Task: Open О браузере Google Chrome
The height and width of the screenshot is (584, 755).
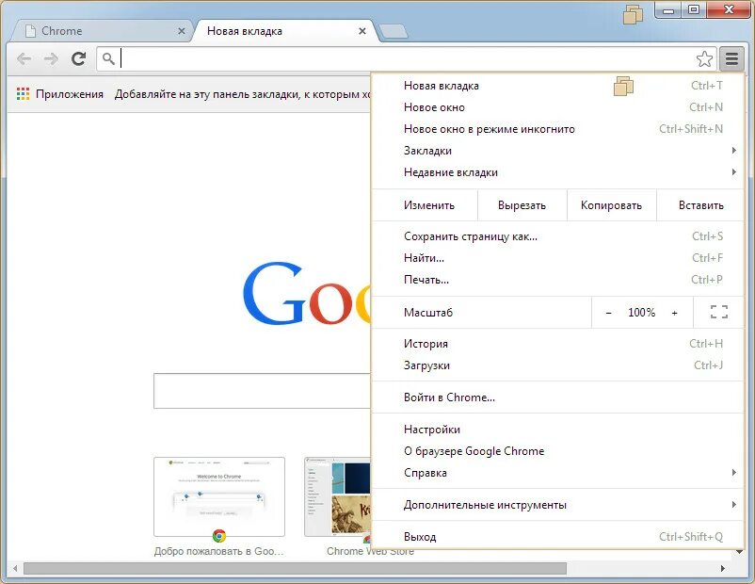Action: [558, 451]
